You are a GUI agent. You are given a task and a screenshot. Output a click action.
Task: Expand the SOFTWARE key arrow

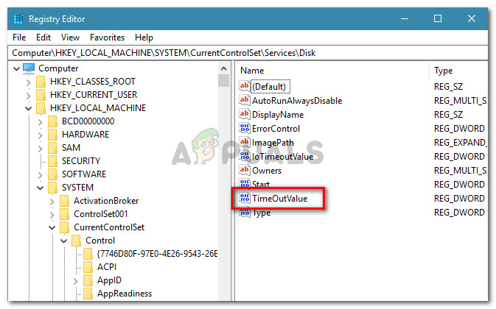pos(41,175)
